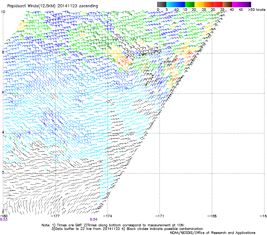The image size is (267, 235).
Task: Click the latitude label '6' on the axis
Action: pos(3,92)
